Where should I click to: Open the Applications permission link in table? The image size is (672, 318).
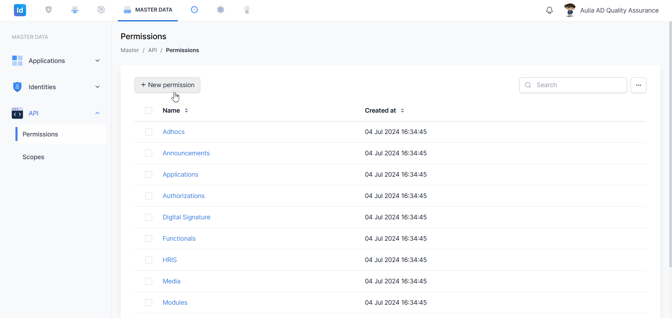[181, 175]
